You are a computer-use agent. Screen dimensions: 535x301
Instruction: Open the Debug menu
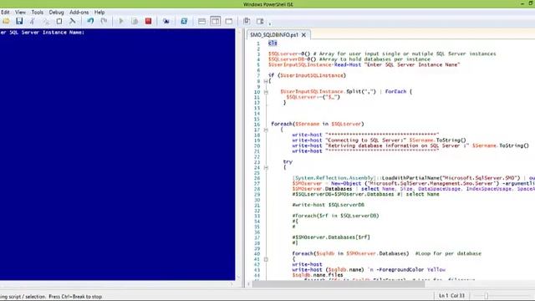56,13
